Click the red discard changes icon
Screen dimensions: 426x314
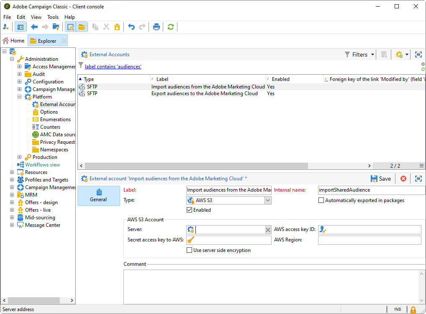click(x=403, y=179)
